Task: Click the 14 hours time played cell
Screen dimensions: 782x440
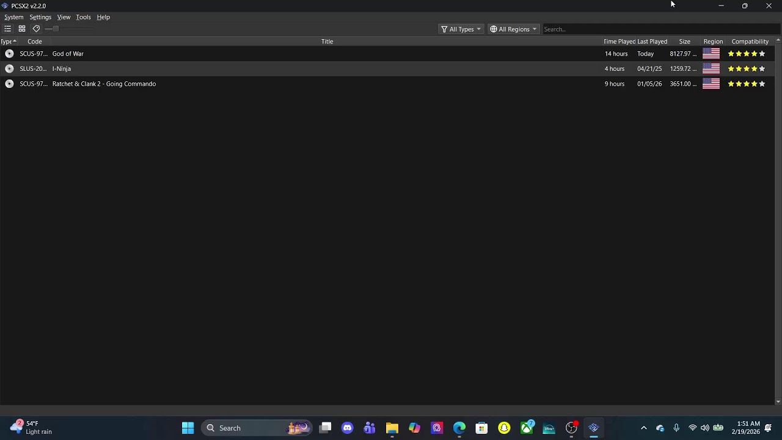Action: coord(616,54)
